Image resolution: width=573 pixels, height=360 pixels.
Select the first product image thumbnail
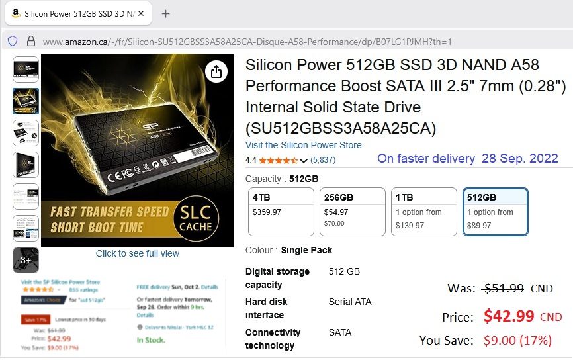click(x=26, y=69)
